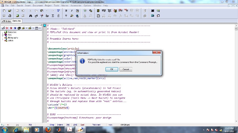Click the TeX compile icon
This screenshot has height=133, width=238.
110,11
